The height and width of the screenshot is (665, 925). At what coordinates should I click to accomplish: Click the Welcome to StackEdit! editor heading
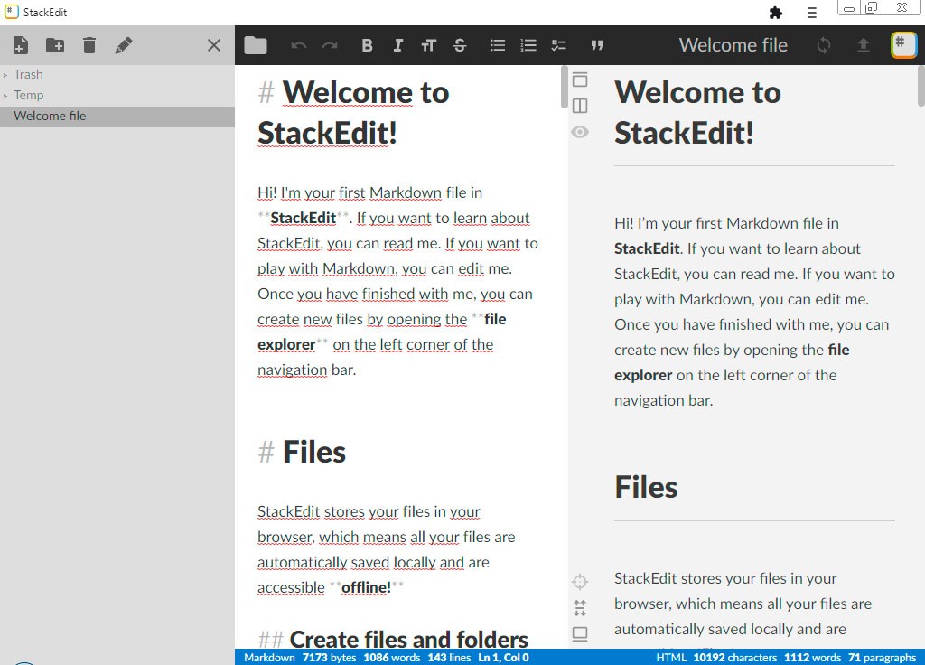(353, 112)
